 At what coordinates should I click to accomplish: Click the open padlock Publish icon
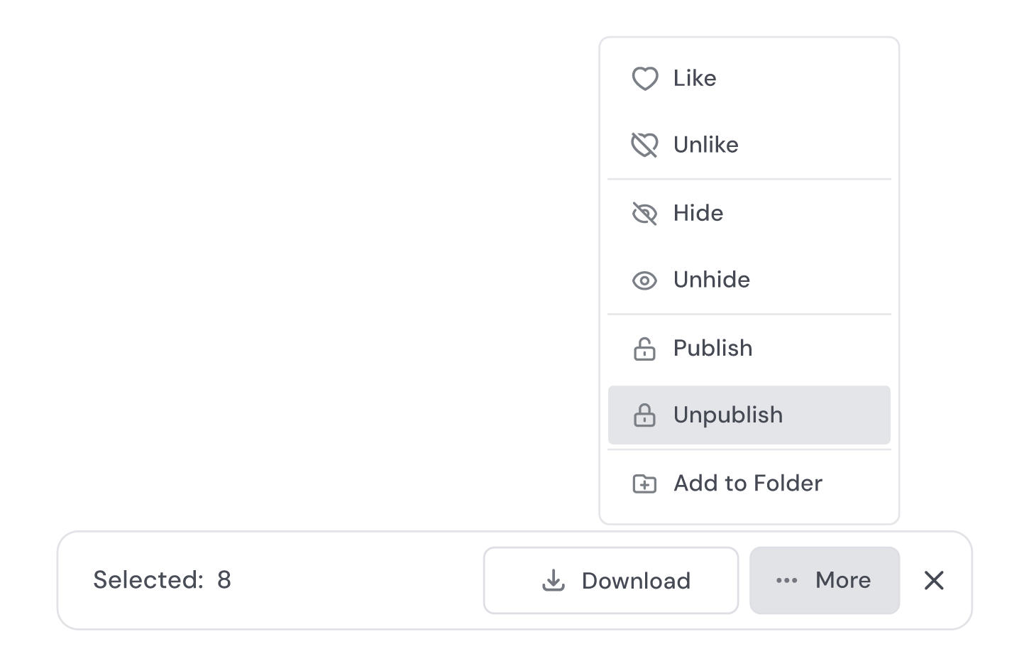click(x=644, y=348)
